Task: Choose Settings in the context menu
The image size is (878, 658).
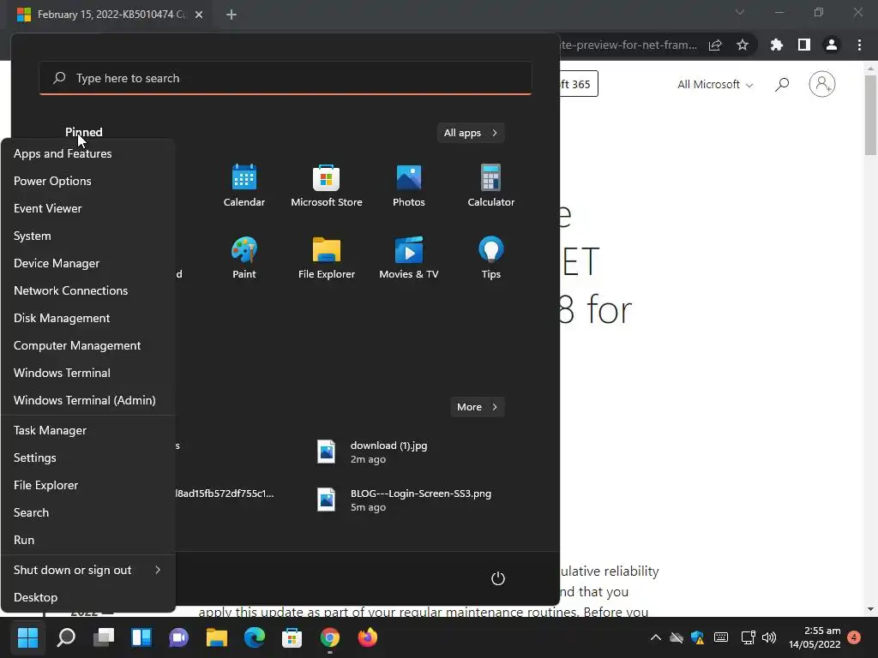Action: [x=88, y=458]
